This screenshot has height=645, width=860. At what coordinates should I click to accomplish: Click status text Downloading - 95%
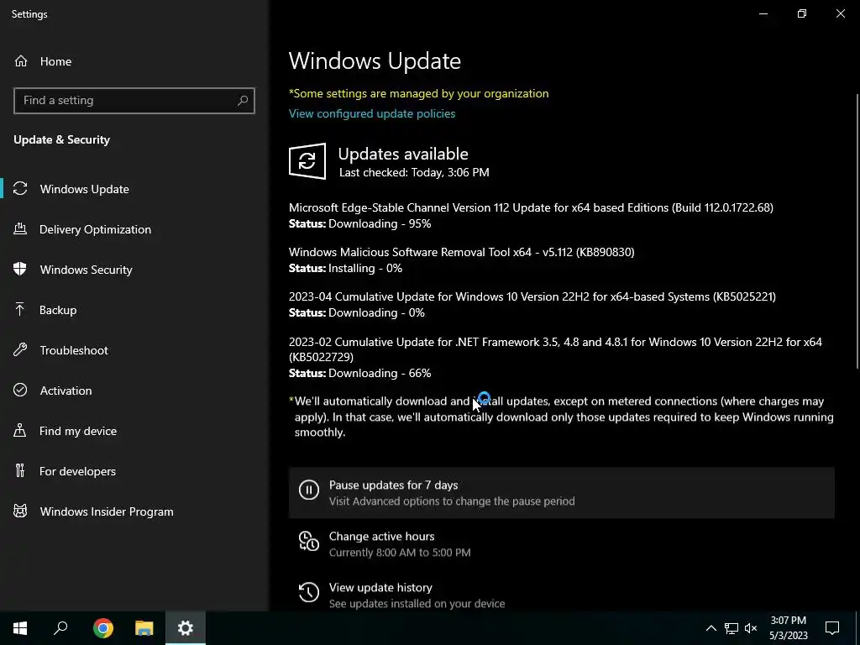pyautogui.click(x=380, y=223)
